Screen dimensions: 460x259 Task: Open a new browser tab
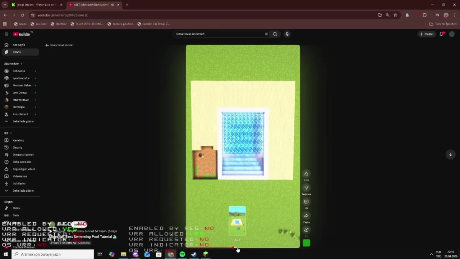127,5
